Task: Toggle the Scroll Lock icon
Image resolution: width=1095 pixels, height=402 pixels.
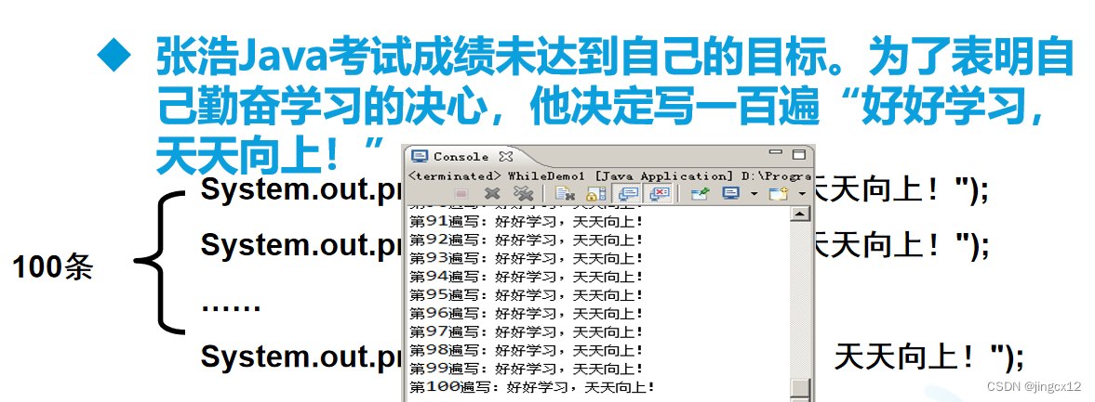Action: [x=595, y=194]
